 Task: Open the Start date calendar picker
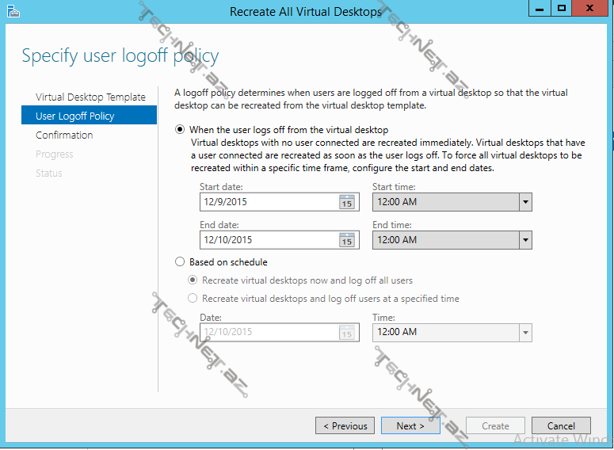[x=346, y=202]
